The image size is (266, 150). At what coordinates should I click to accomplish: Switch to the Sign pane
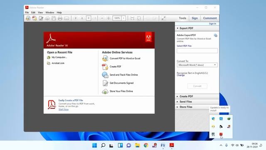pyautogui.click(x=195, y=18)
